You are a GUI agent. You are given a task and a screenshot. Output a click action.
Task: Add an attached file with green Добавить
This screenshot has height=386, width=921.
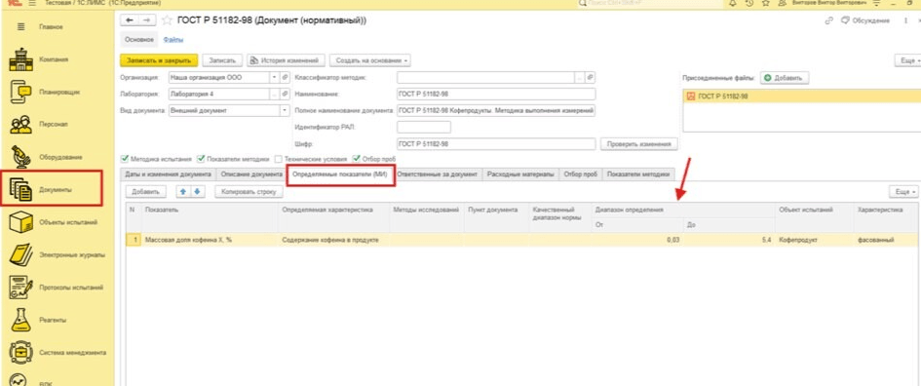point(785,78)
